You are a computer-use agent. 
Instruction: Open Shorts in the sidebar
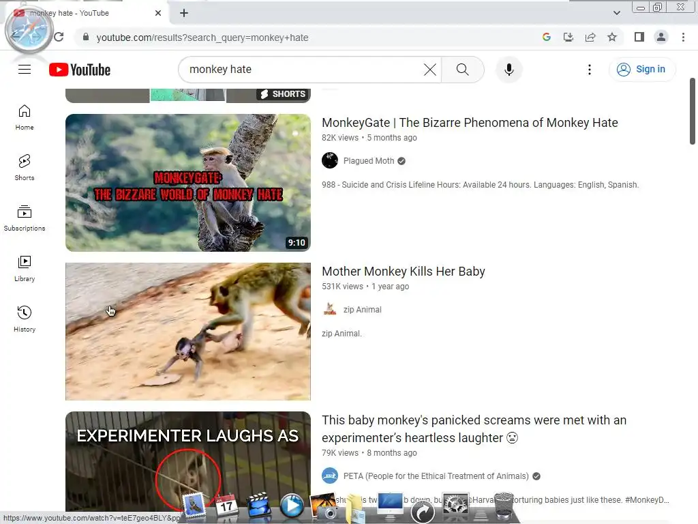tap(25, 168)
